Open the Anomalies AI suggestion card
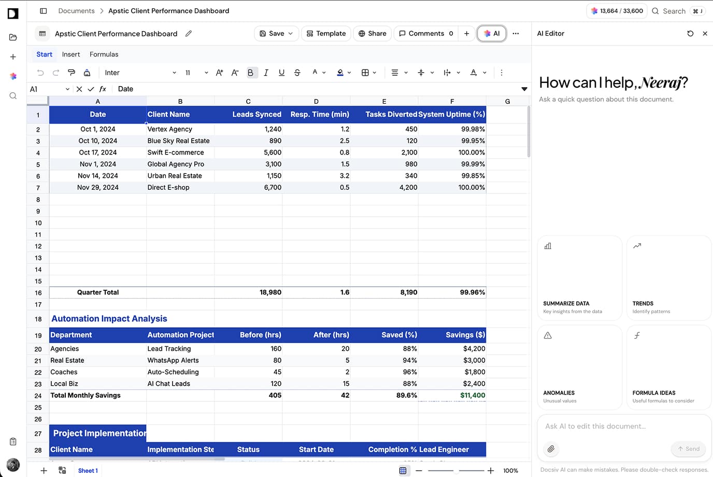This screenshot has height=477, width=713. [x=579, y=367]
